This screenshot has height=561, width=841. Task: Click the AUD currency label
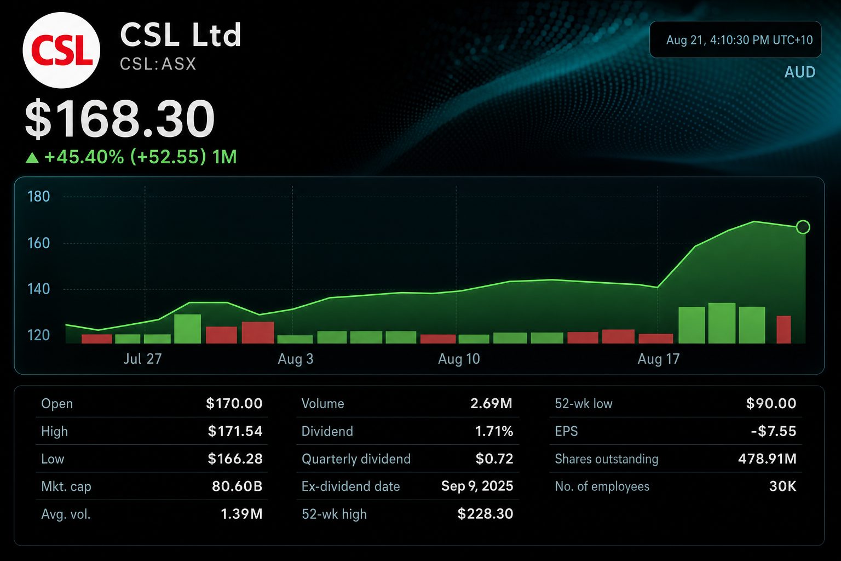pos(800,72)
